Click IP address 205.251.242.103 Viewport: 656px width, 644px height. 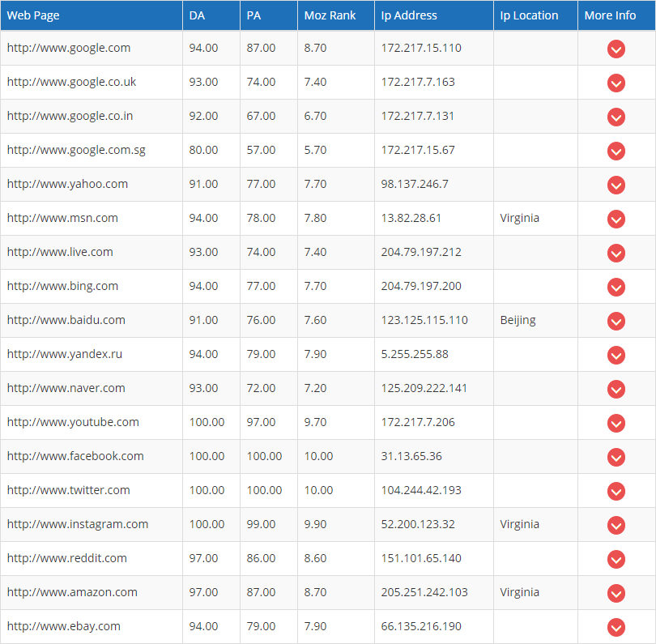coord(424,592)
